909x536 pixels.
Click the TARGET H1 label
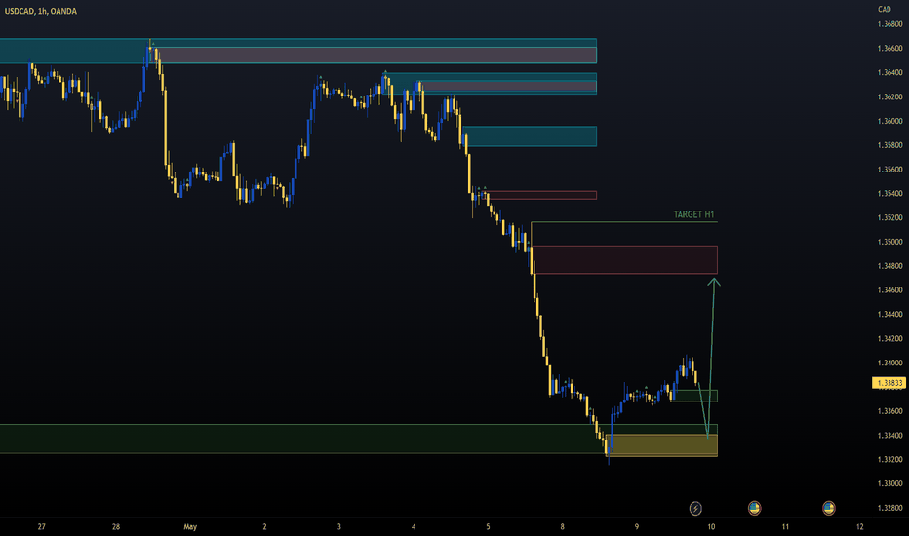tap(693, 214)
